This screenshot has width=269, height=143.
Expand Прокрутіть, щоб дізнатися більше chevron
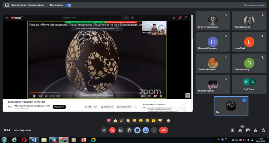click(97, 98)
